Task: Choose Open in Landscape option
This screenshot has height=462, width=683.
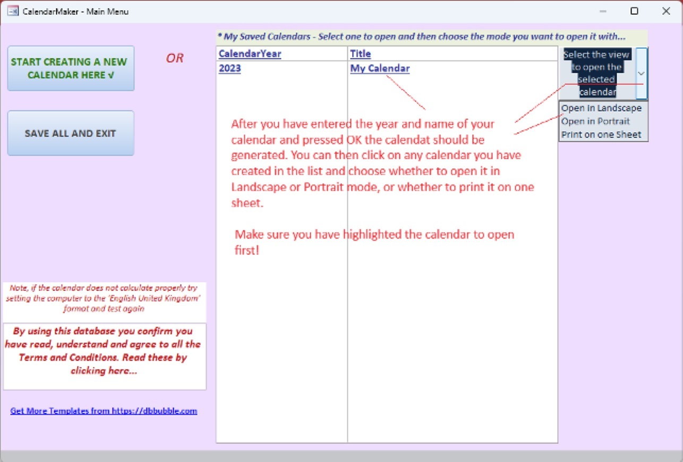Action: click(602, 108)
